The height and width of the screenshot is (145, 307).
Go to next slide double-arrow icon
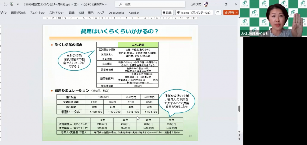[x=239, y=138]
